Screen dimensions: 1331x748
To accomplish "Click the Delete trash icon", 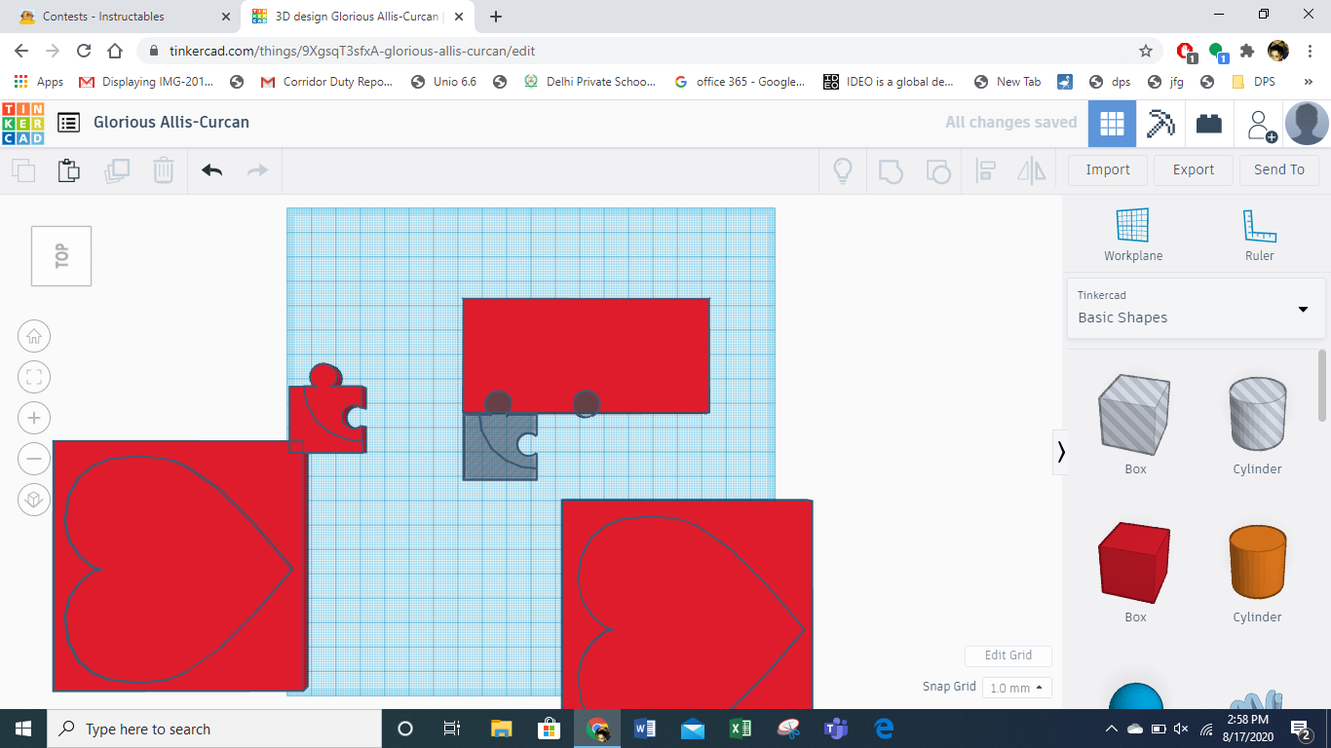I will pyautogui.click(x=163, y=170).
